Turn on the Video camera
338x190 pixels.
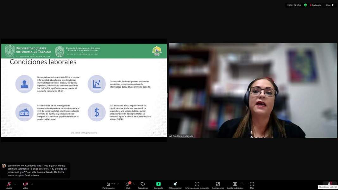point(25,185)
